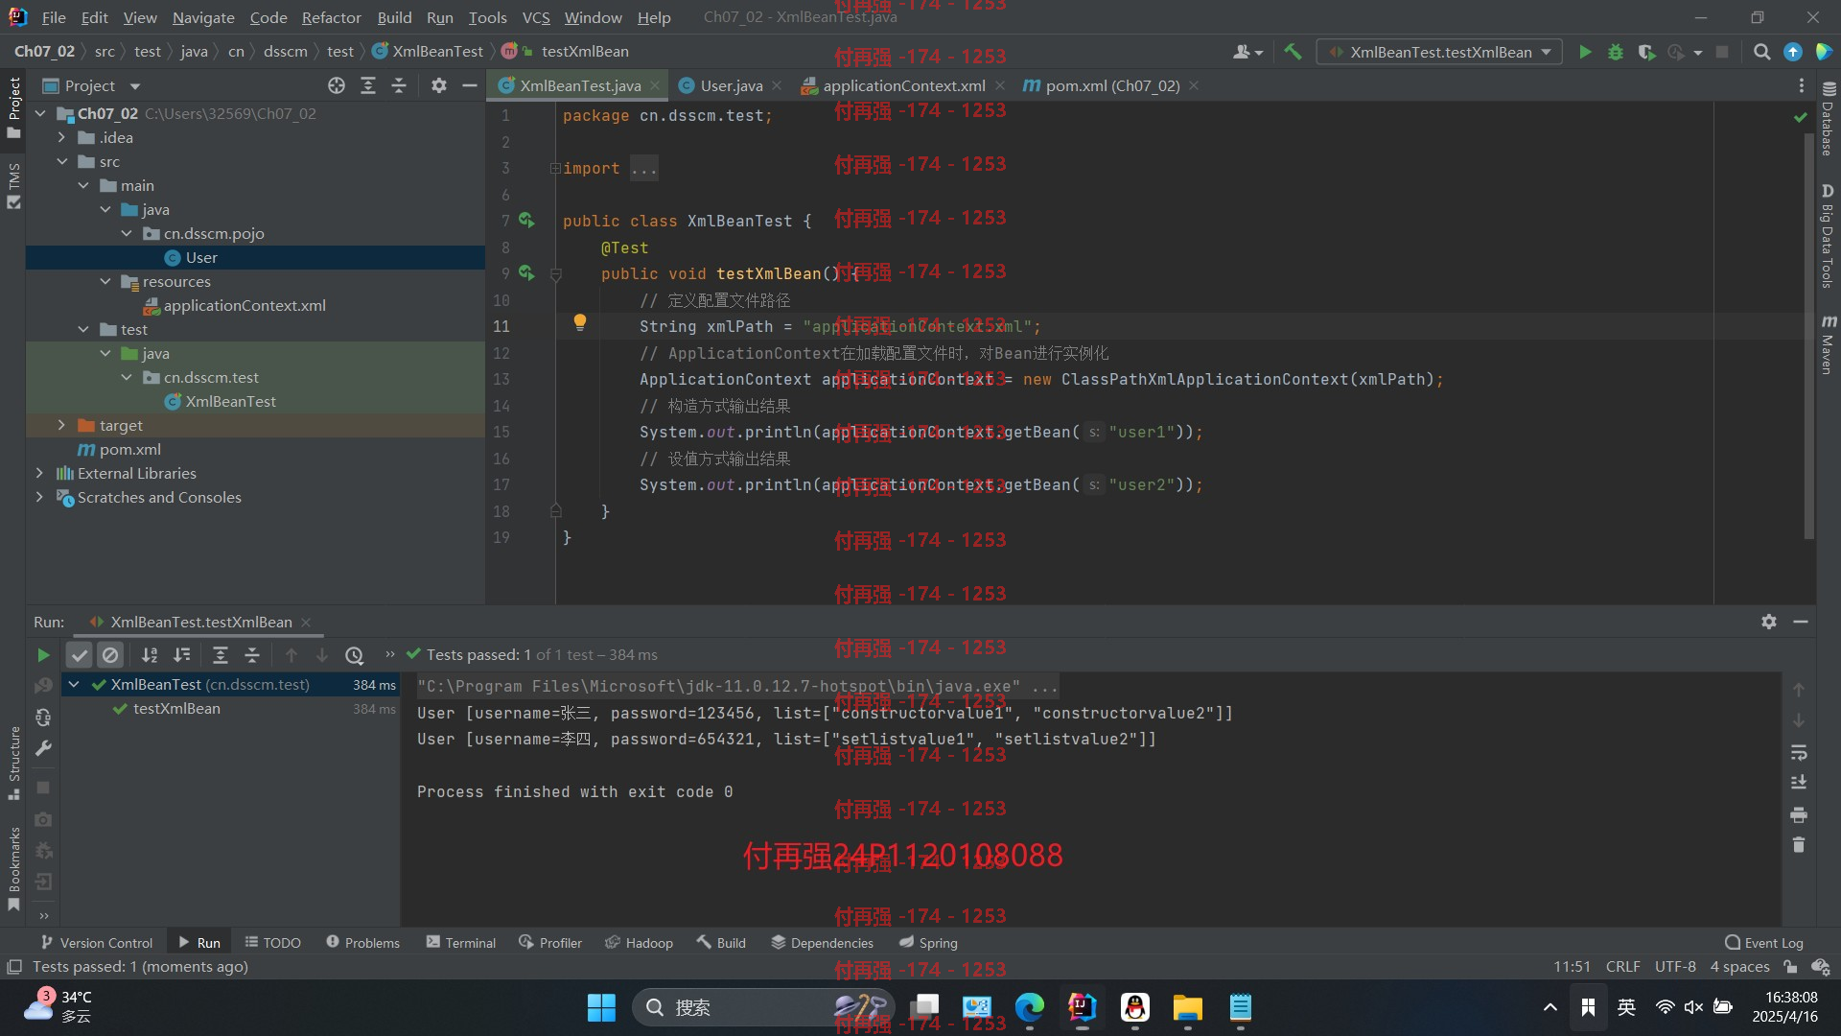Click the yellow light bulb intention icon
Viewport: 1841px width, 1036px height.
(580, 322)
